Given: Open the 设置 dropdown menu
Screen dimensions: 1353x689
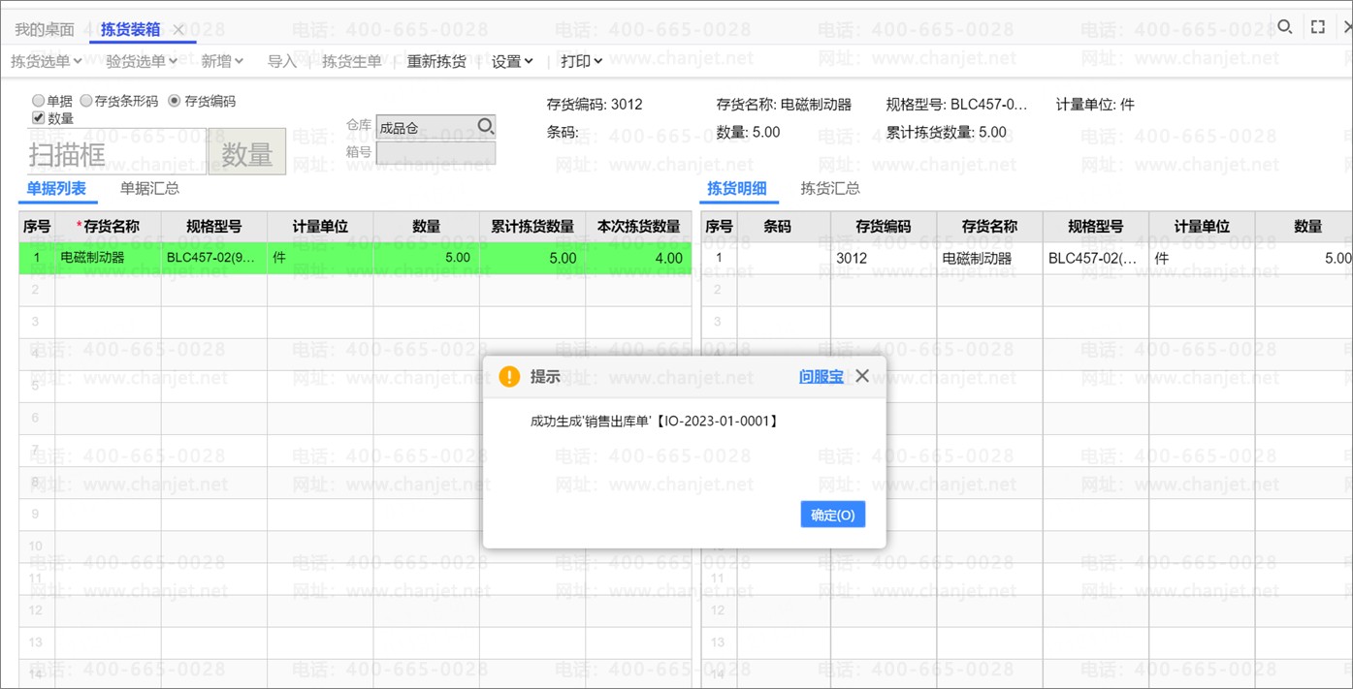Looking at the screenshot, I should [x=512, y=61].
